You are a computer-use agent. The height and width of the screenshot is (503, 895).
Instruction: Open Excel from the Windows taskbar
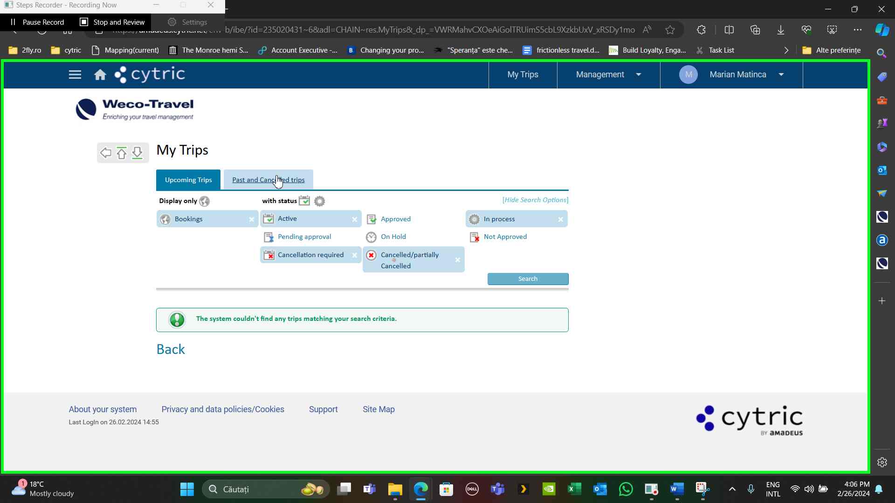574,489
